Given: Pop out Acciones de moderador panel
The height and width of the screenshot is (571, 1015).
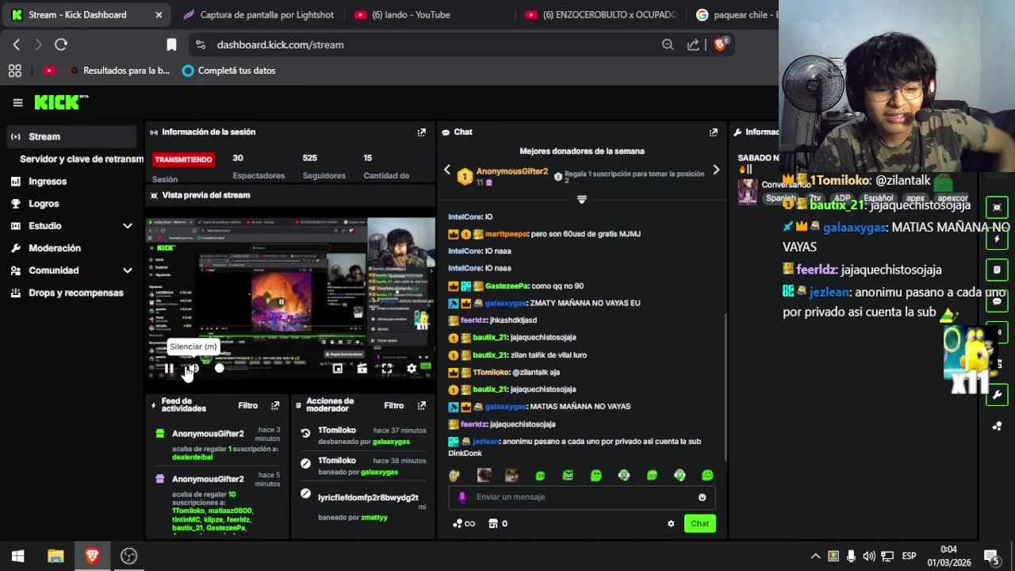Looking at the screenshot, I should point(422,405).
